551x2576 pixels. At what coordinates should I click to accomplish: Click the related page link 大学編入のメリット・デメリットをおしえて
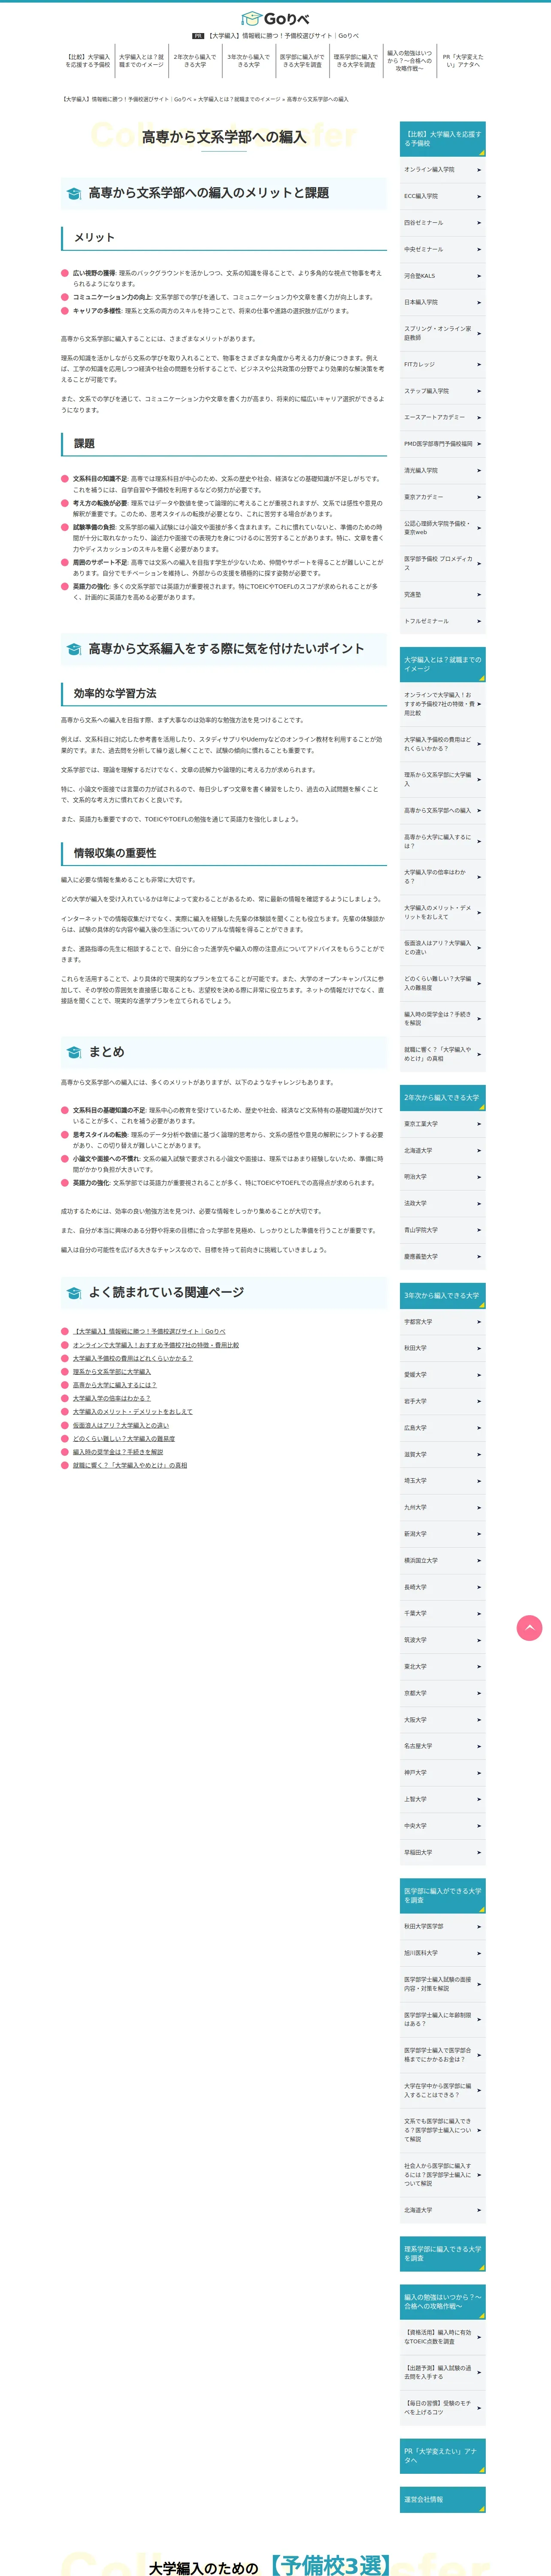(133, 1412)
